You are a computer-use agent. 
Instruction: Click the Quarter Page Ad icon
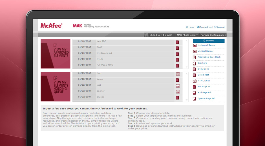[x=194, y=99]
